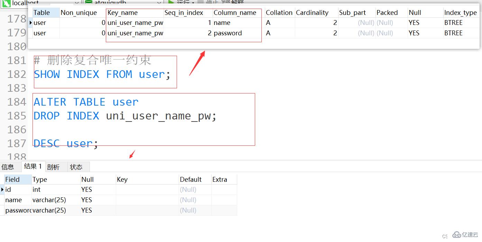This screenshot has width=482, height=242.
Task: Switch to the 信息 tab
Action: click(x=9, y=167)
